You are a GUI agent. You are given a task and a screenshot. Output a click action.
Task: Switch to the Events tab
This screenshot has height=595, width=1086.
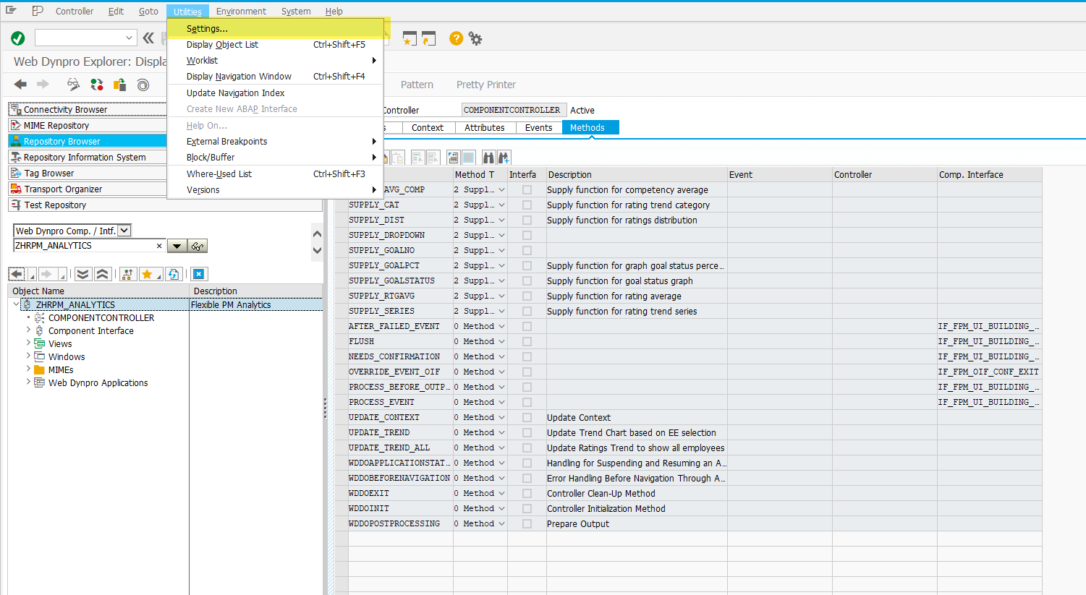coord(538,127)
